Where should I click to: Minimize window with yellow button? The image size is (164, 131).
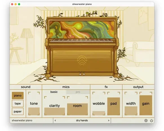(x=15, y=4)
